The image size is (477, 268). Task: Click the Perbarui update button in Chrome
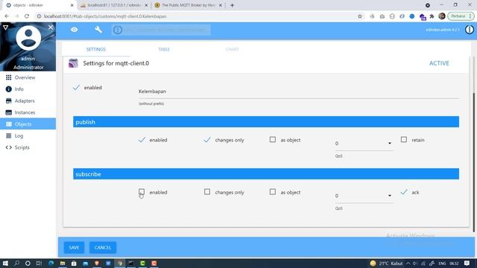(x=461, y=16)
